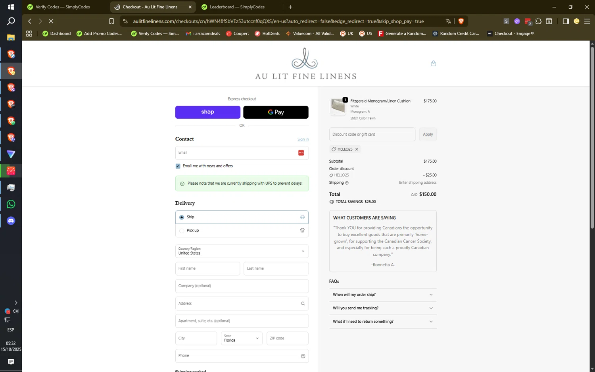Remove the HELLO25 discount code tag
This screenshot has width=595, height=372.
point(357,149)
